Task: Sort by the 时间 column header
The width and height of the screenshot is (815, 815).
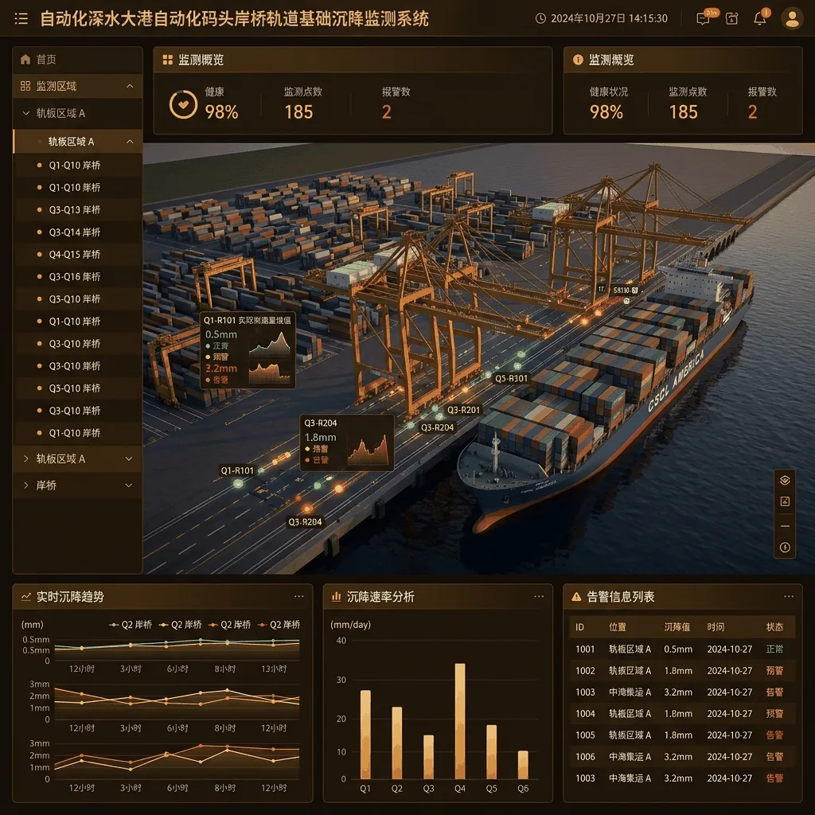Action: tap(716, 627)
